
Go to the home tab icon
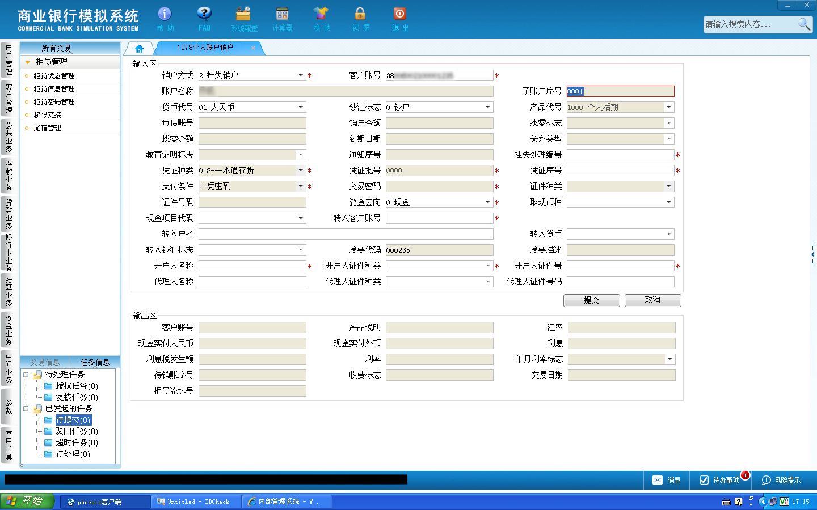pyautogui.click(x=140, y=48)
